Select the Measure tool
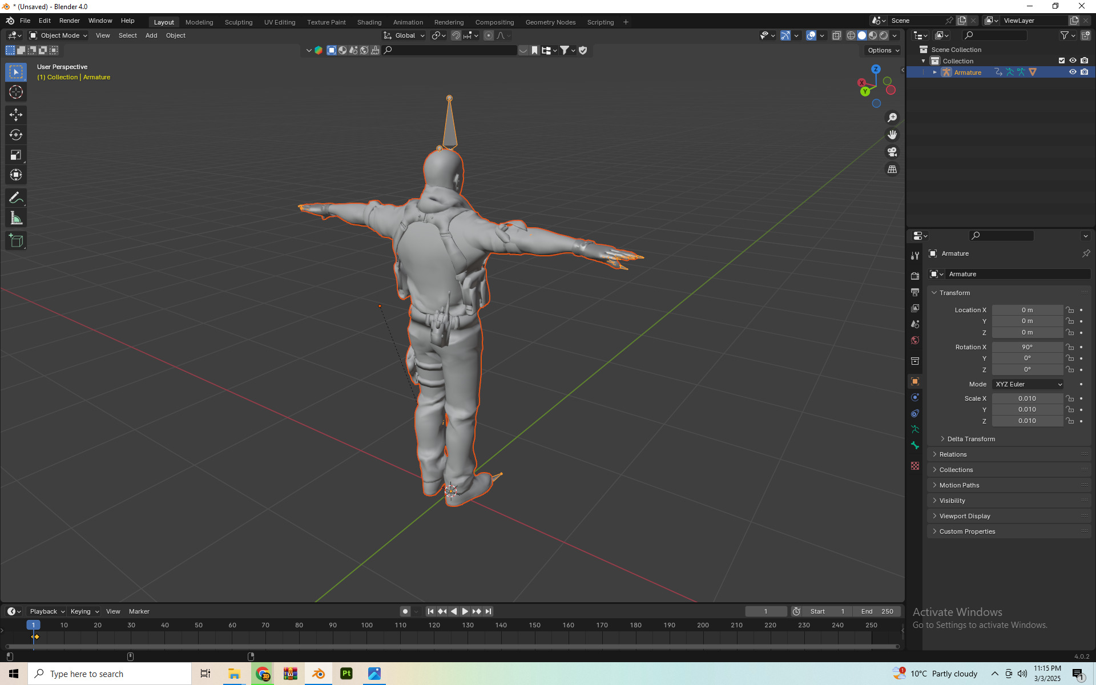The width and height of the screenshot is (1096, 685). [x=16, y=218]
